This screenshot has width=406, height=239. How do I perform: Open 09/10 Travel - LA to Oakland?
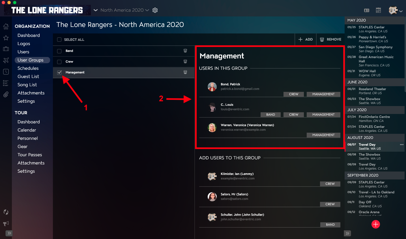[375, 194]
